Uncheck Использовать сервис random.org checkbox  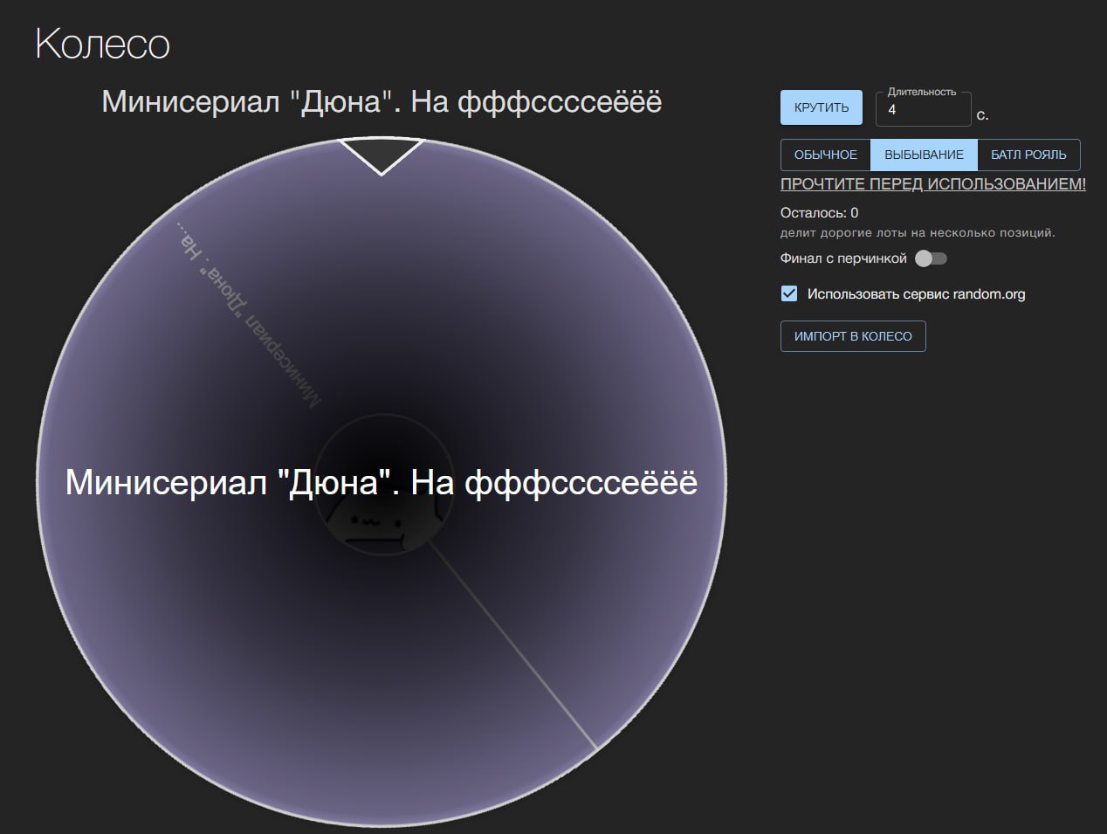pos(789,293)
